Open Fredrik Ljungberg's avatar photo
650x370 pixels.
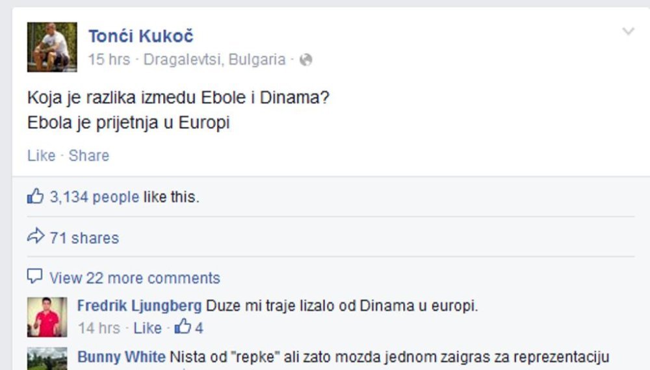click(47, 317)
